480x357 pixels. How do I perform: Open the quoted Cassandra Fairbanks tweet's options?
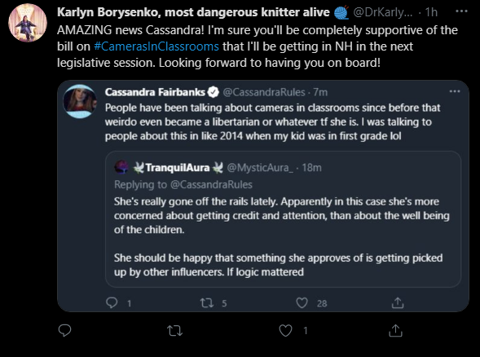coord(455,91)
